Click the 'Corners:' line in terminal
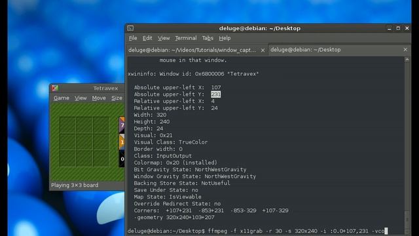The height and width of the screenshot is (236, 419). (211, 210)
